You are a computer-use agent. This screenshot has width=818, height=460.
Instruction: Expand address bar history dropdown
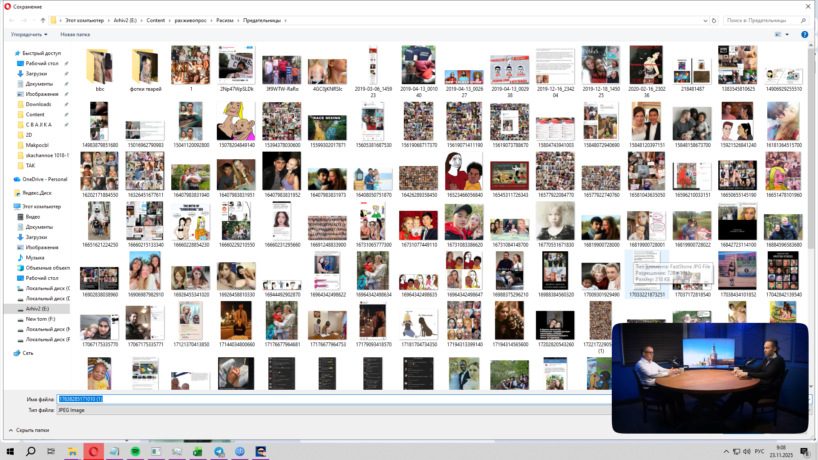(705, 20)
